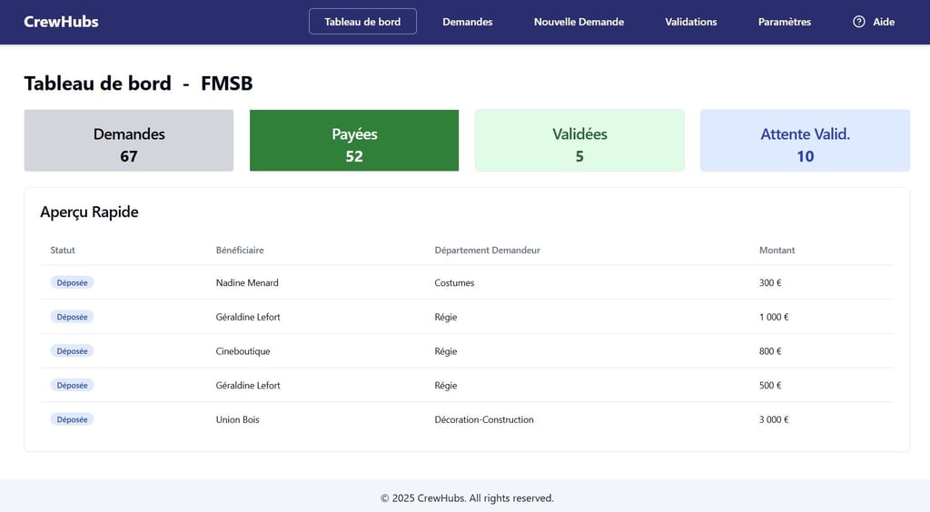
Task: Click Déposée badge in Cineboutique row
Action: (72, 350)
